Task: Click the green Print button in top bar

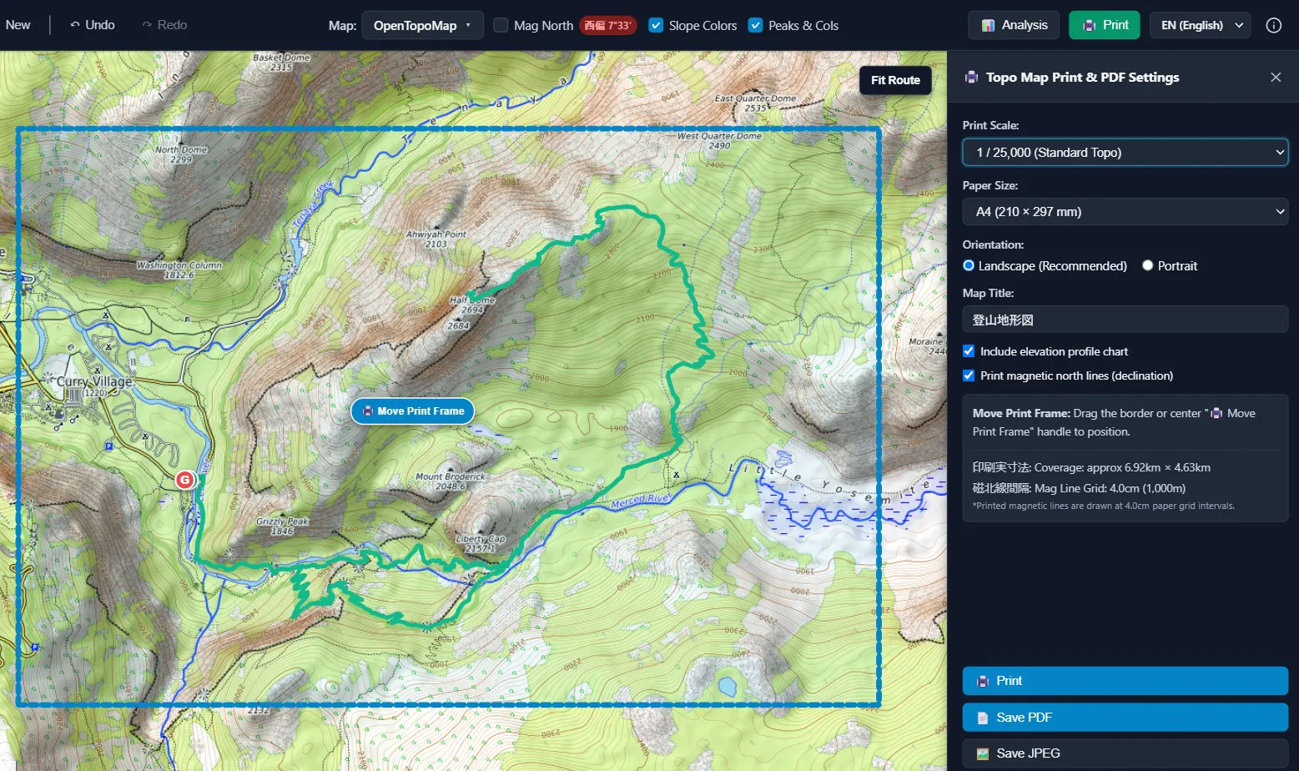Action: coord(1105,25)
